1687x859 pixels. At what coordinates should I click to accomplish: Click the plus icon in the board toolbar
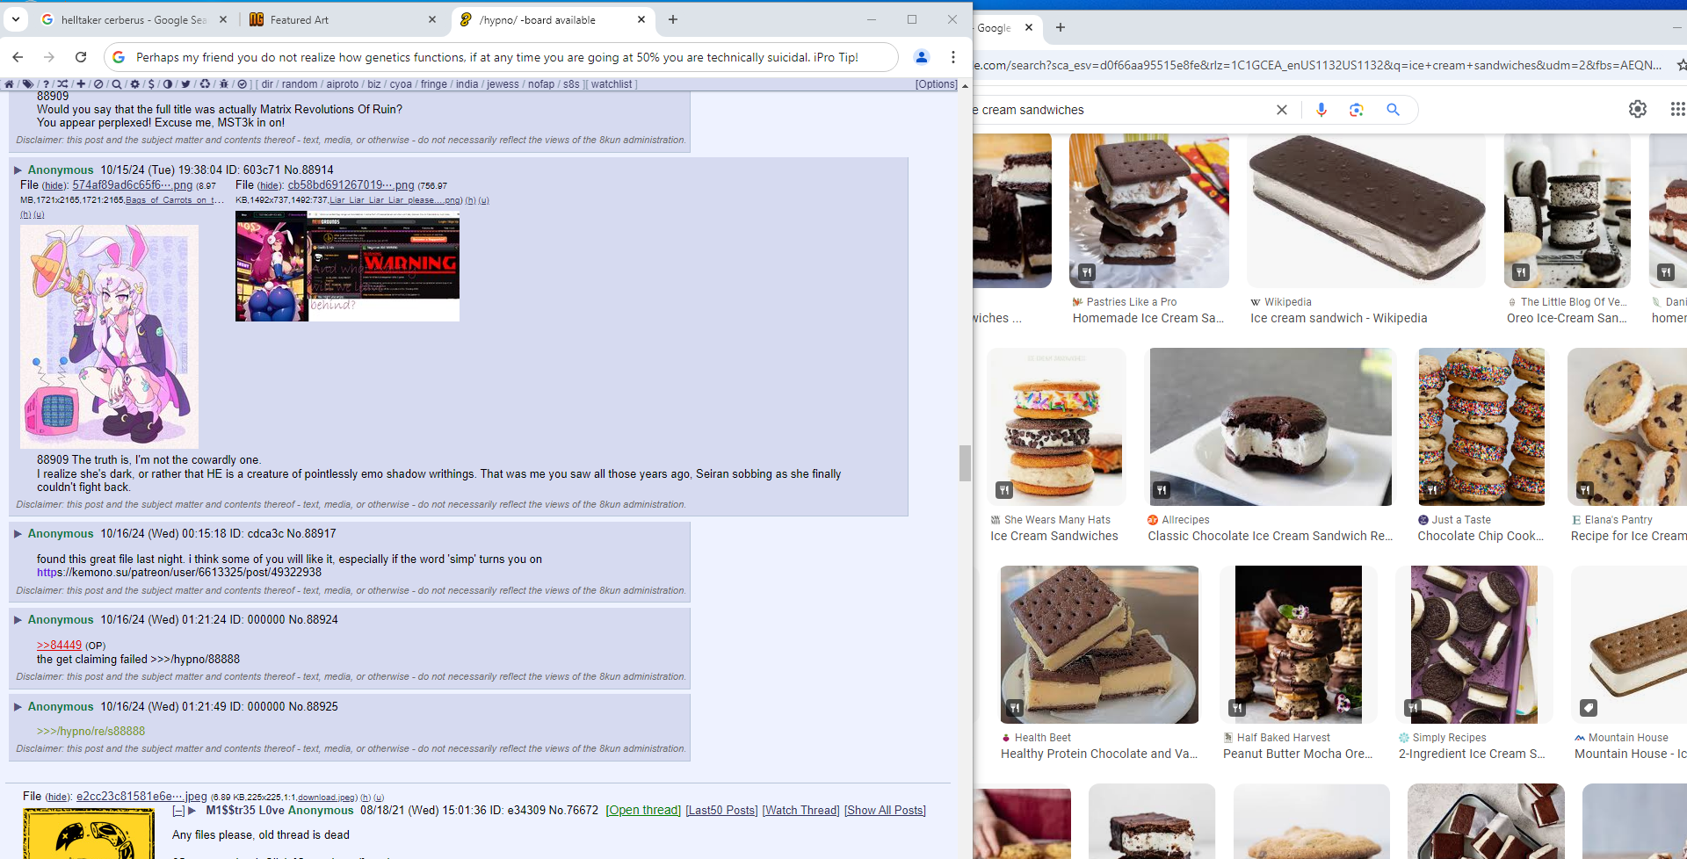pos(81,84)
